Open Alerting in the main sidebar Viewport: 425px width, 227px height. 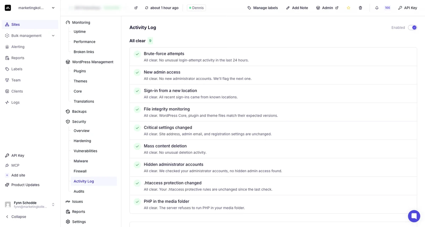30,47
